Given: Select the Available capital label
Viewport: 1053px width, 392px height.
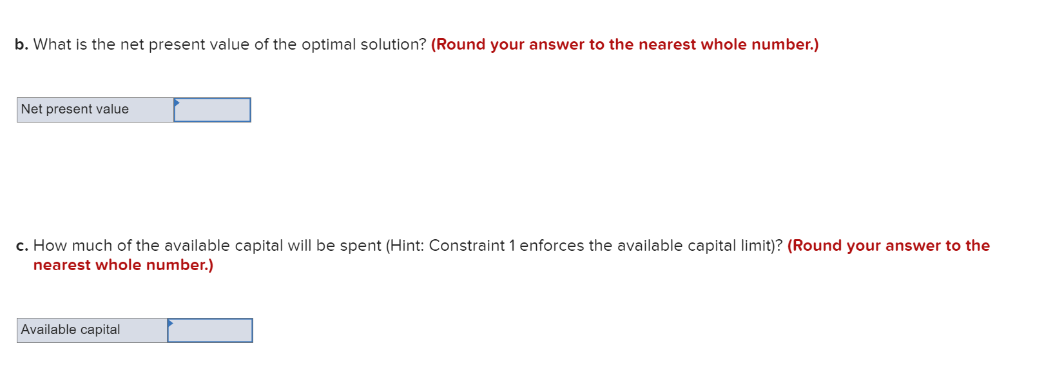Looking at the screenshot, I should pos(71,329).
